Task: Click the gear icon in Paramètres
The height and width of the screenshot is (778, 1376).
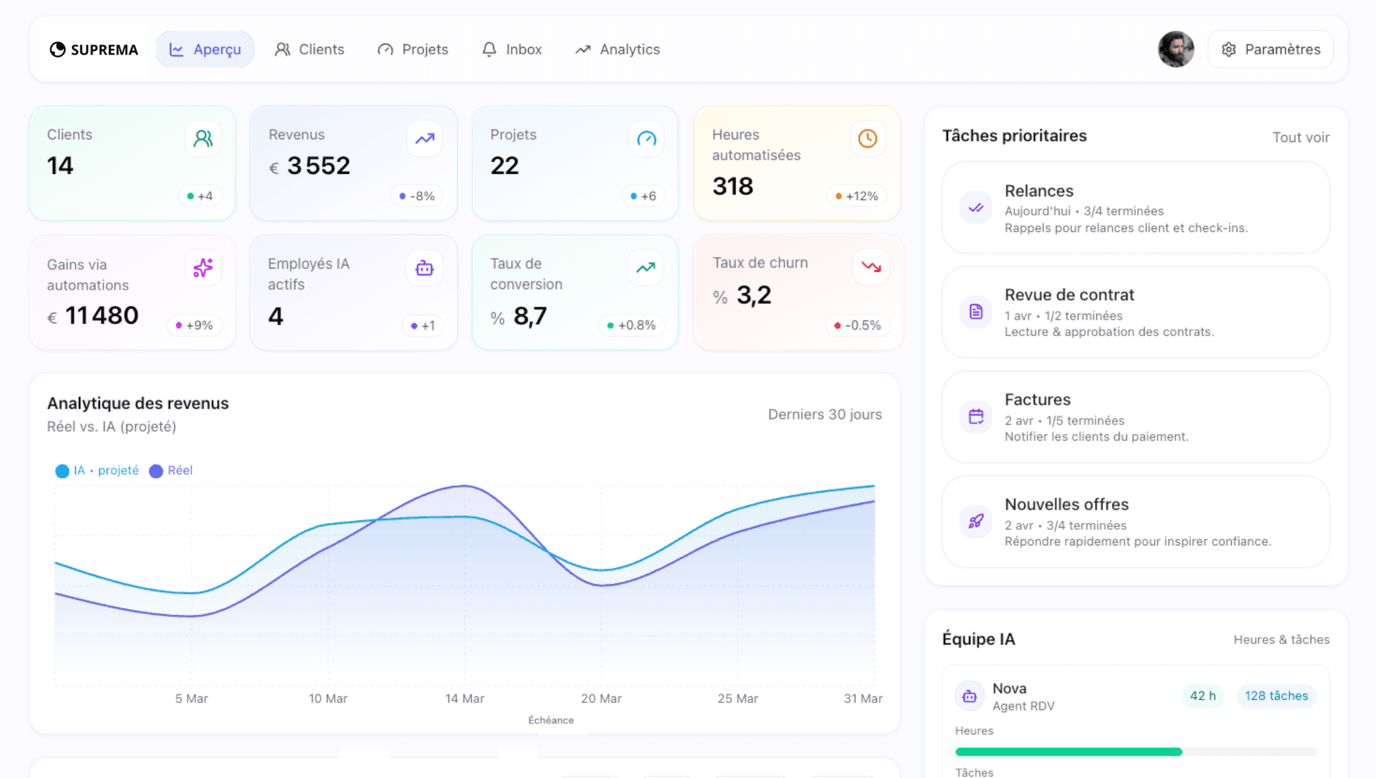Action: (1228, 50)
